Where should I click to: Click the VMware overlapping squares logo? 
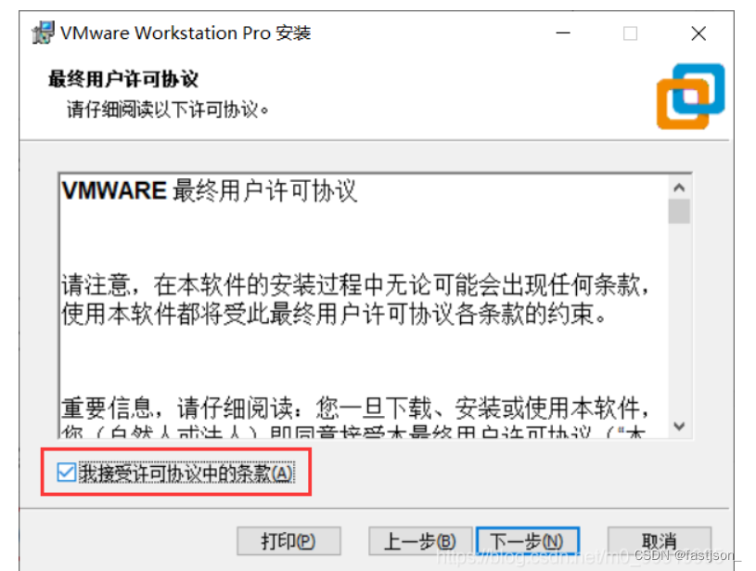pyautogui.click(x=690, y=96)
